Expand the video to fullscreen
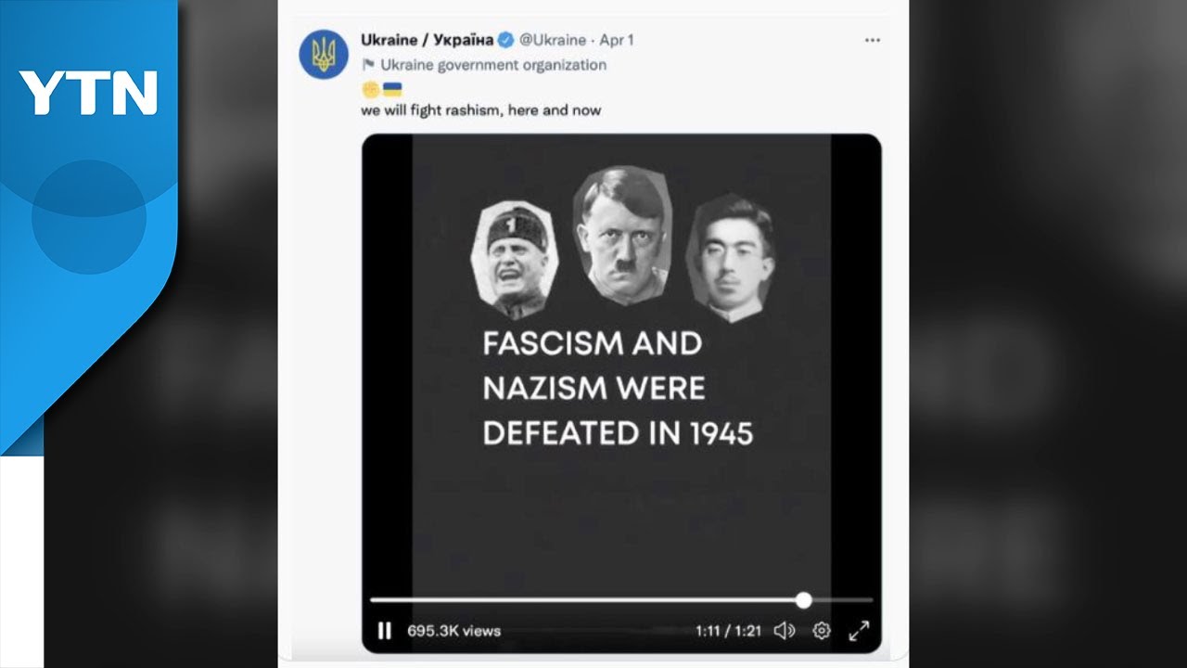The width and height of the screenshot is (1187, 668). pyautogui.click(x=860, y=631)
